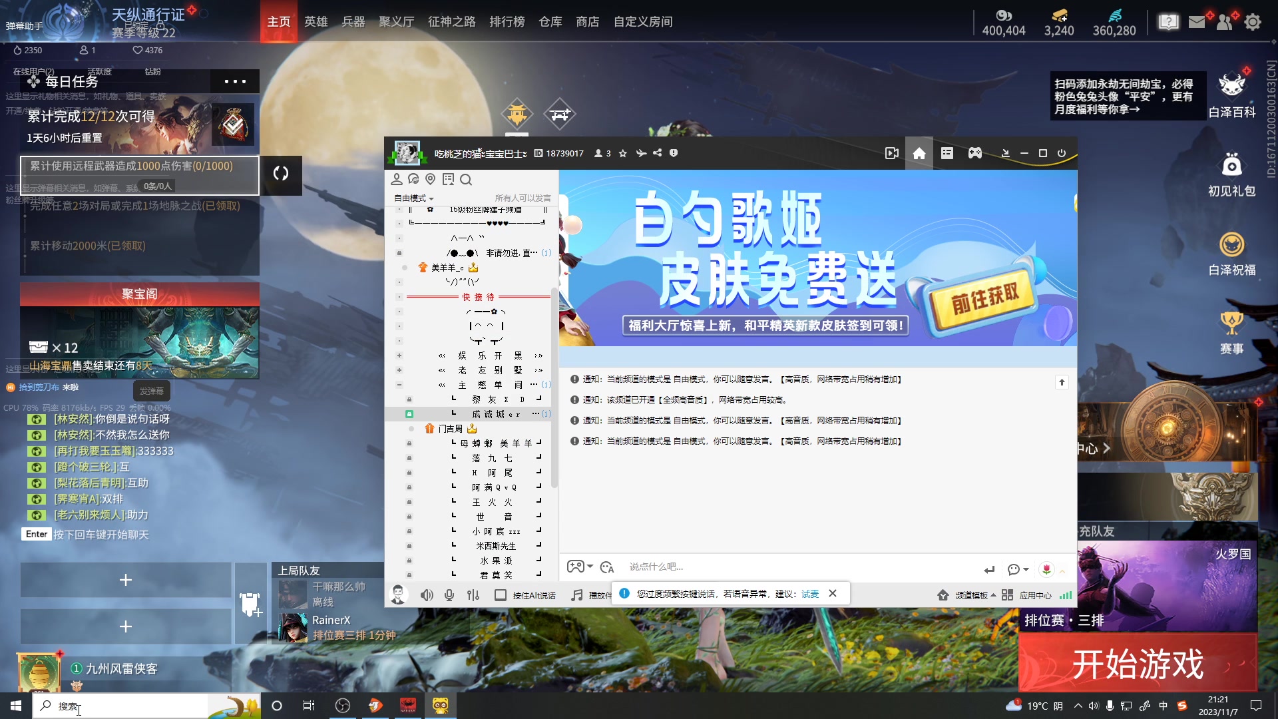Click the microphone icon in YY bottom bar

click(x=449, y=595)
